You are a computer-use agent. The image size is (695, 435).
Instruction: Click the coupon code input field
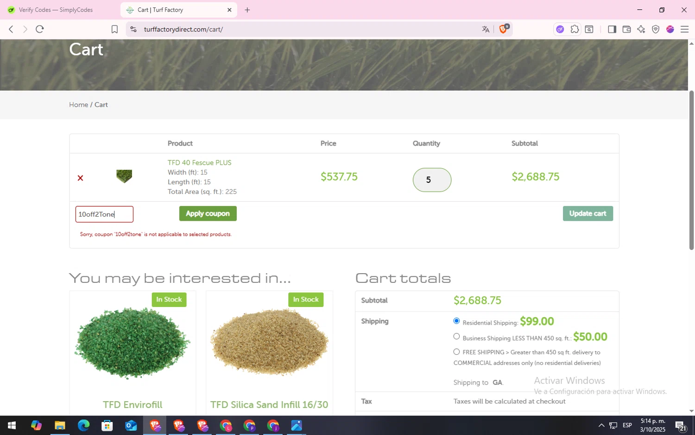click(x=104, y=214)
